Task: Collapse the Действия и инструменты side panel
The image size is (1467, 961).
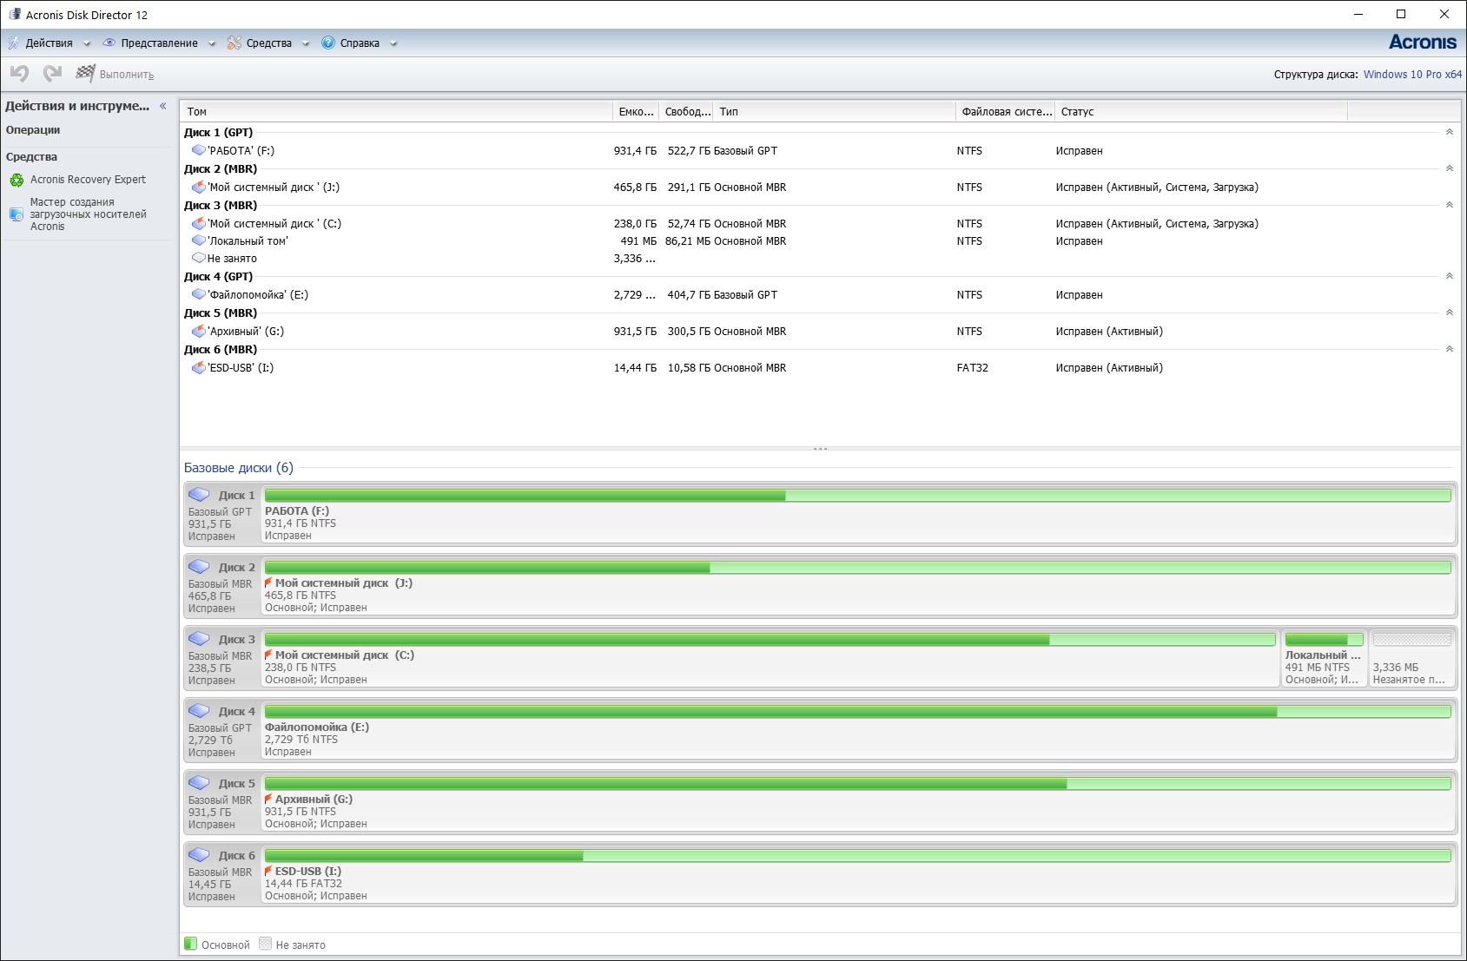Action: [x=162, y=106]
